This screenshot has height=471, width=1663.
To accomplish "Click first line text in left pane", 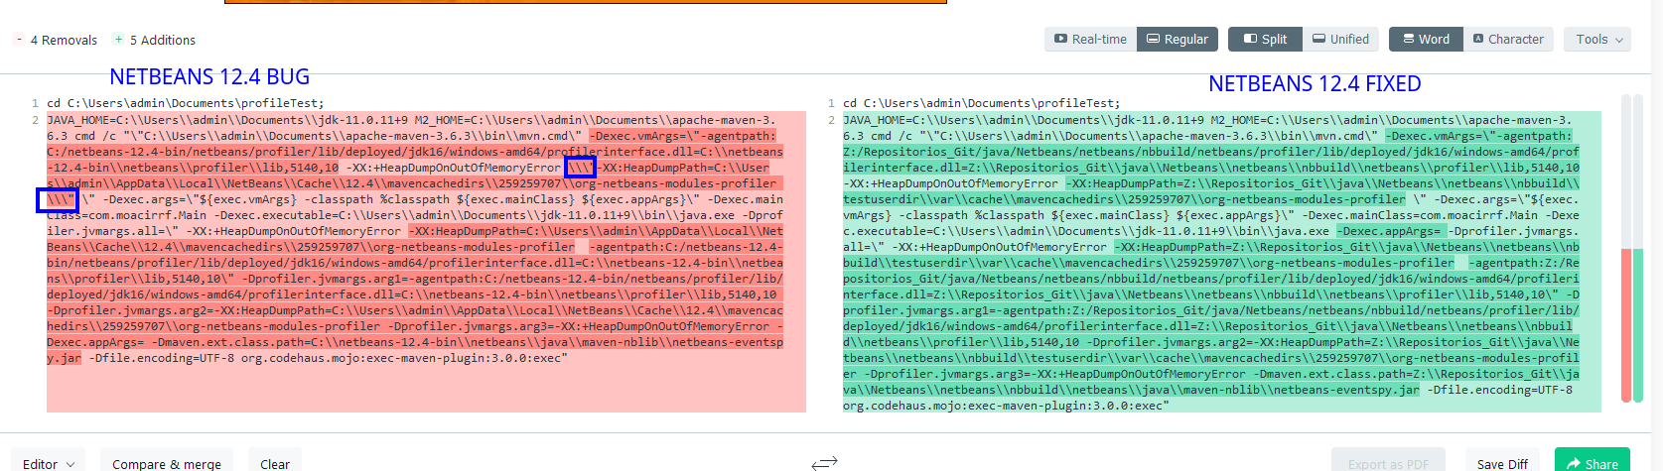I will point(186,103).
